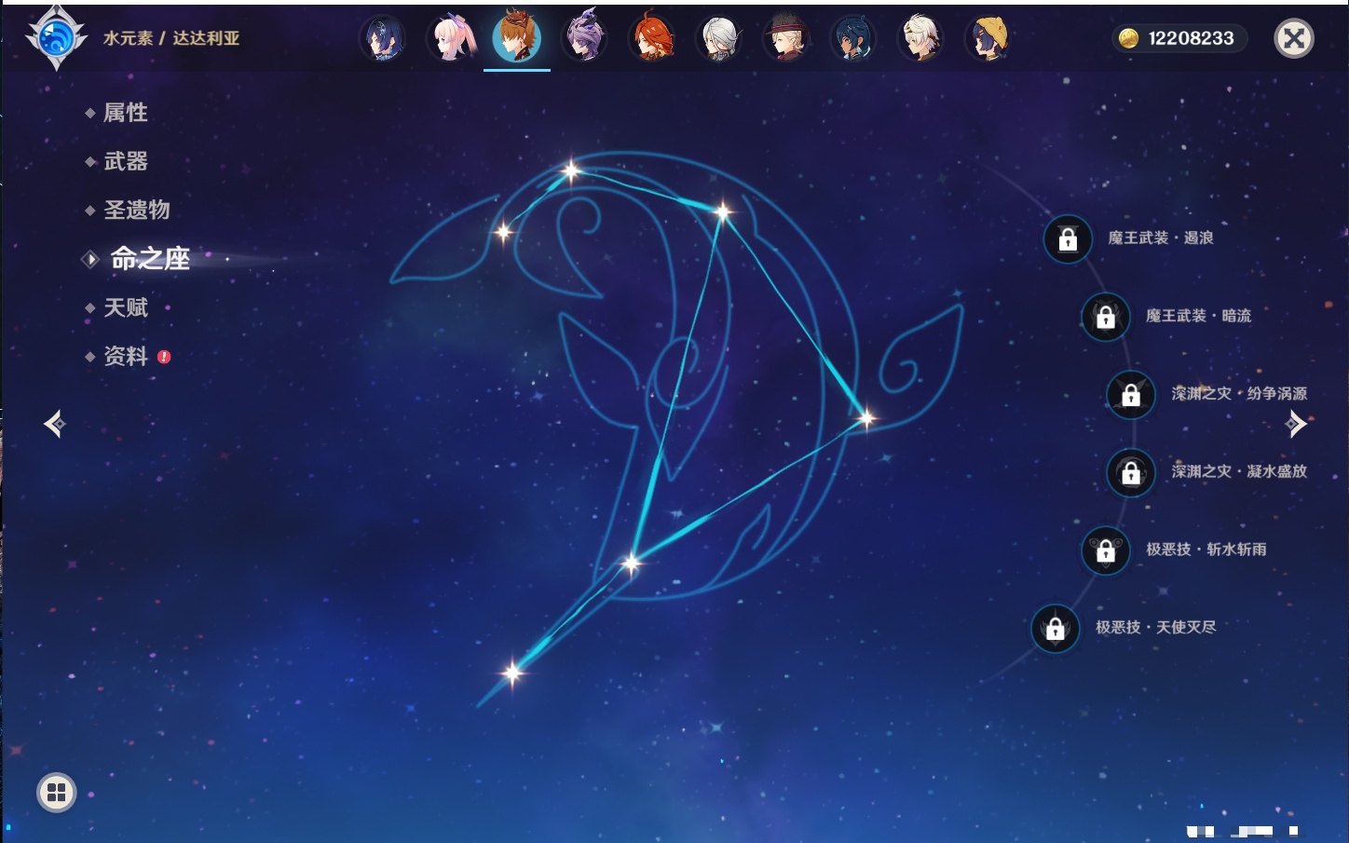Go to next character with right arrow

point(1296,424)
